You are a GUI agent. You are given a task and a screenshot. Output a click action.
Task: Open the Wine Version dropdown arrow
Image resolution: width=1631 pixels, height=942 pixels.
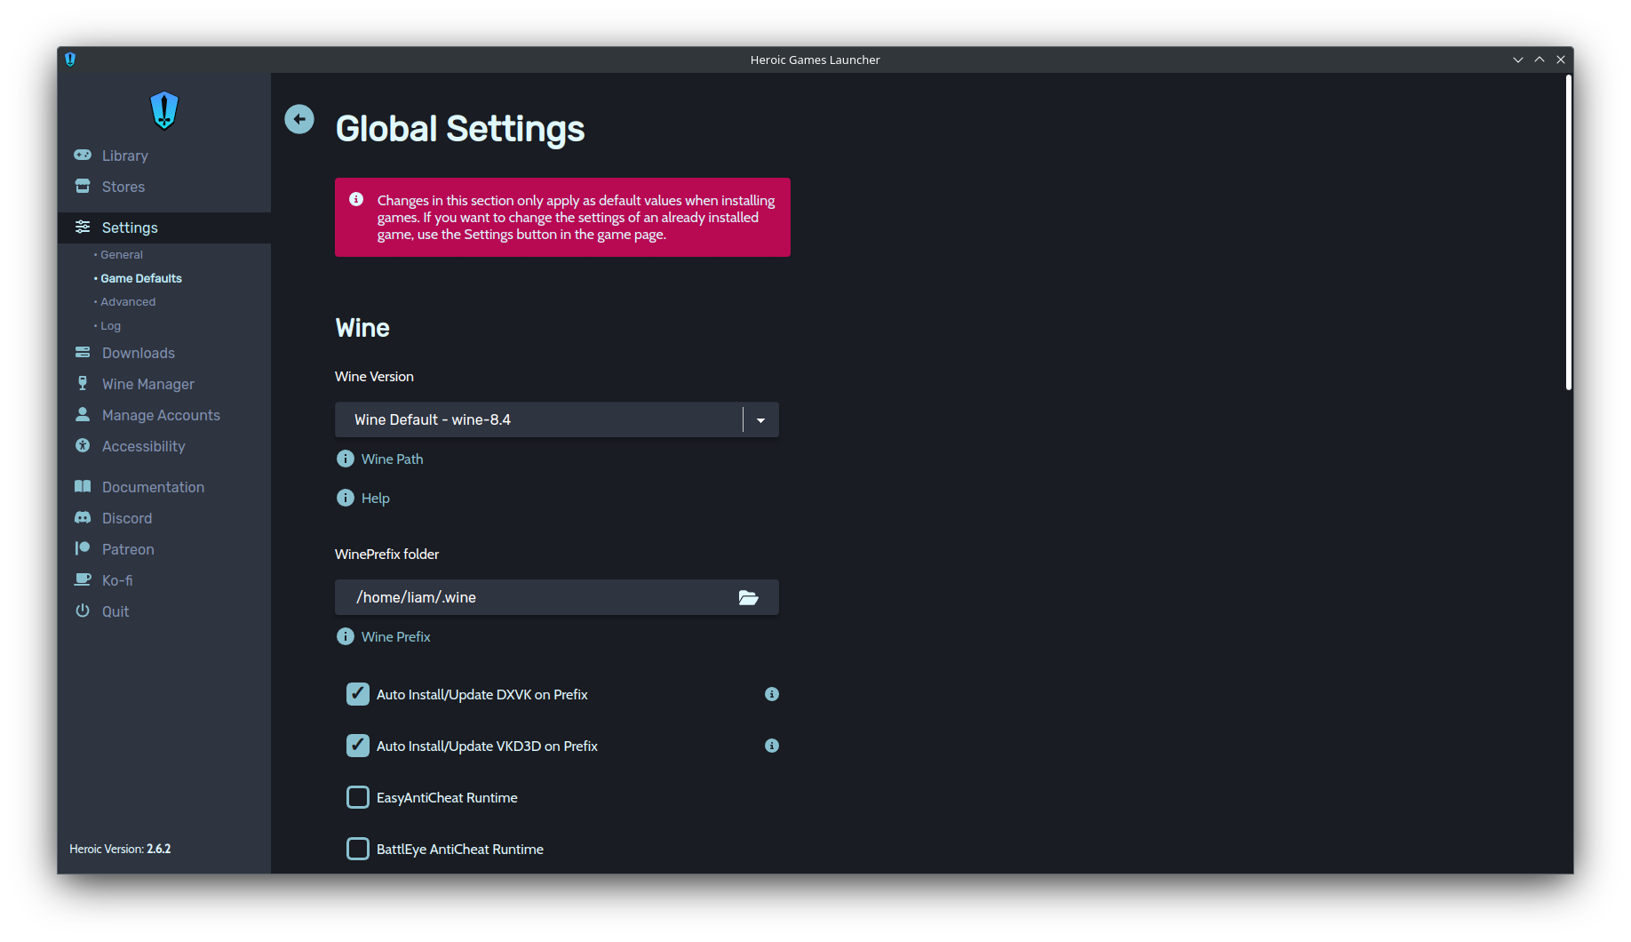click(760, 419)
